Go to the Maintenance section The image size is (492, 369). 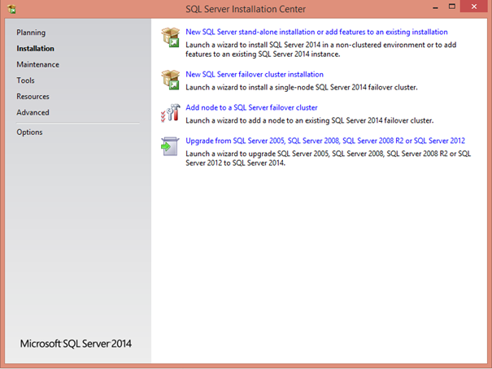[38, 64]
